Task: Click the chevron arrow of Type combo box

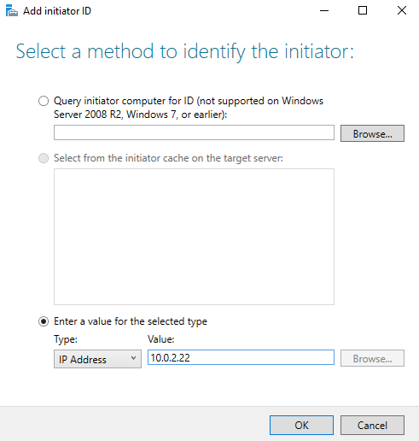Action: [x=133, y=358]
